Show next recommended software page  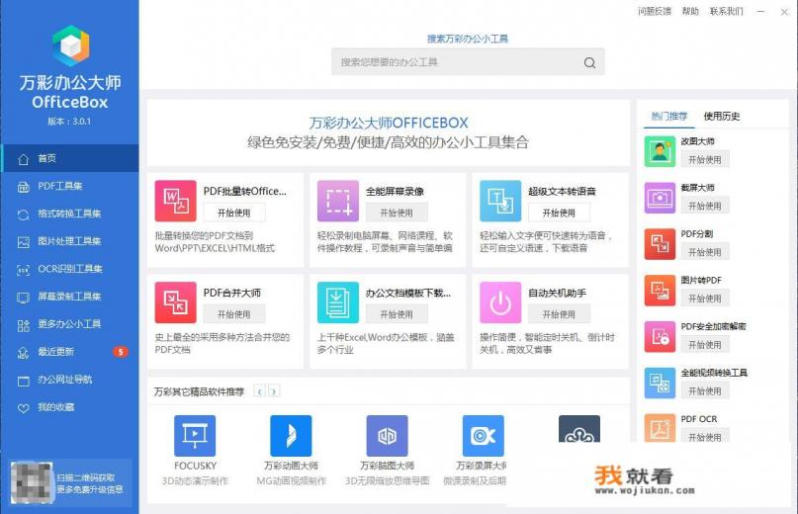[274, 391]
